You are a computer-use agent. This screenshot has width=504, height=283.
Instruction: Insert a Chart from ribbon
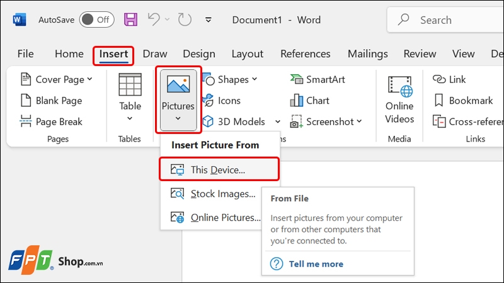[x=310, y=101]
